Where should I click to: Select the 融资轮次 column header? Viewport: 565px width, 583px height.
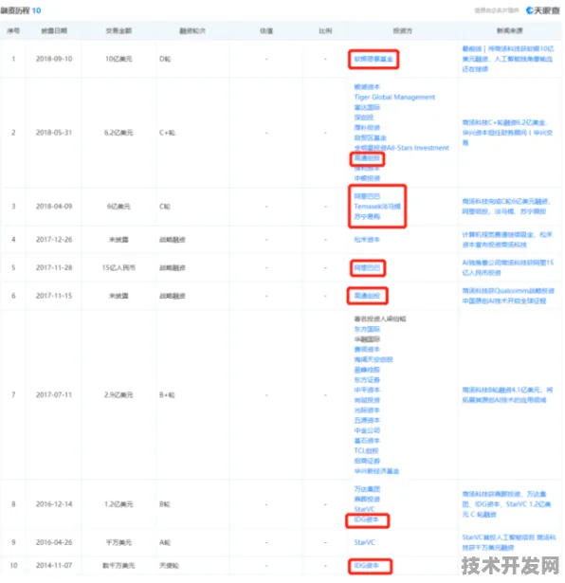click(x=192, y=30)
